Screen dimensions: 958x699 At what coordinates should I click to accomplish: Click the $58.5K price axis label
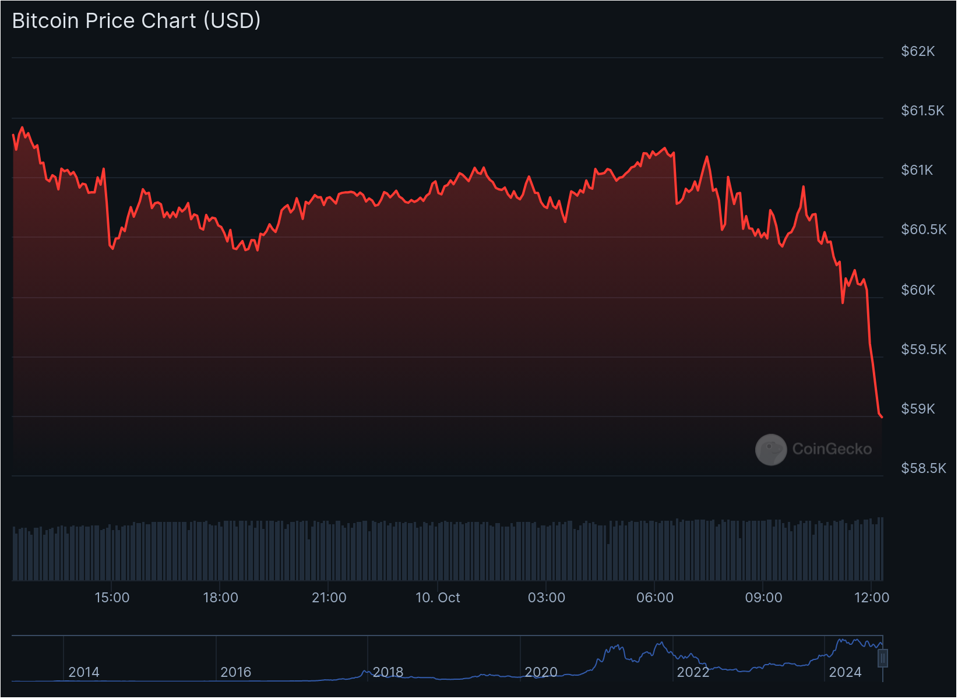[x=923, y=468]
